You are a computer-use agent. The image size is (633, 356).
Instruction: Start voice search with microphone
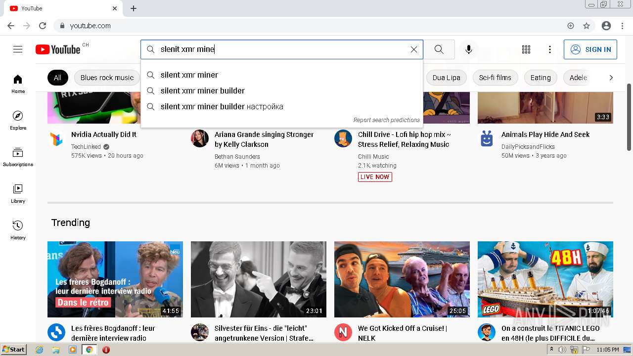pyautogui.click(x=469, y=49)
